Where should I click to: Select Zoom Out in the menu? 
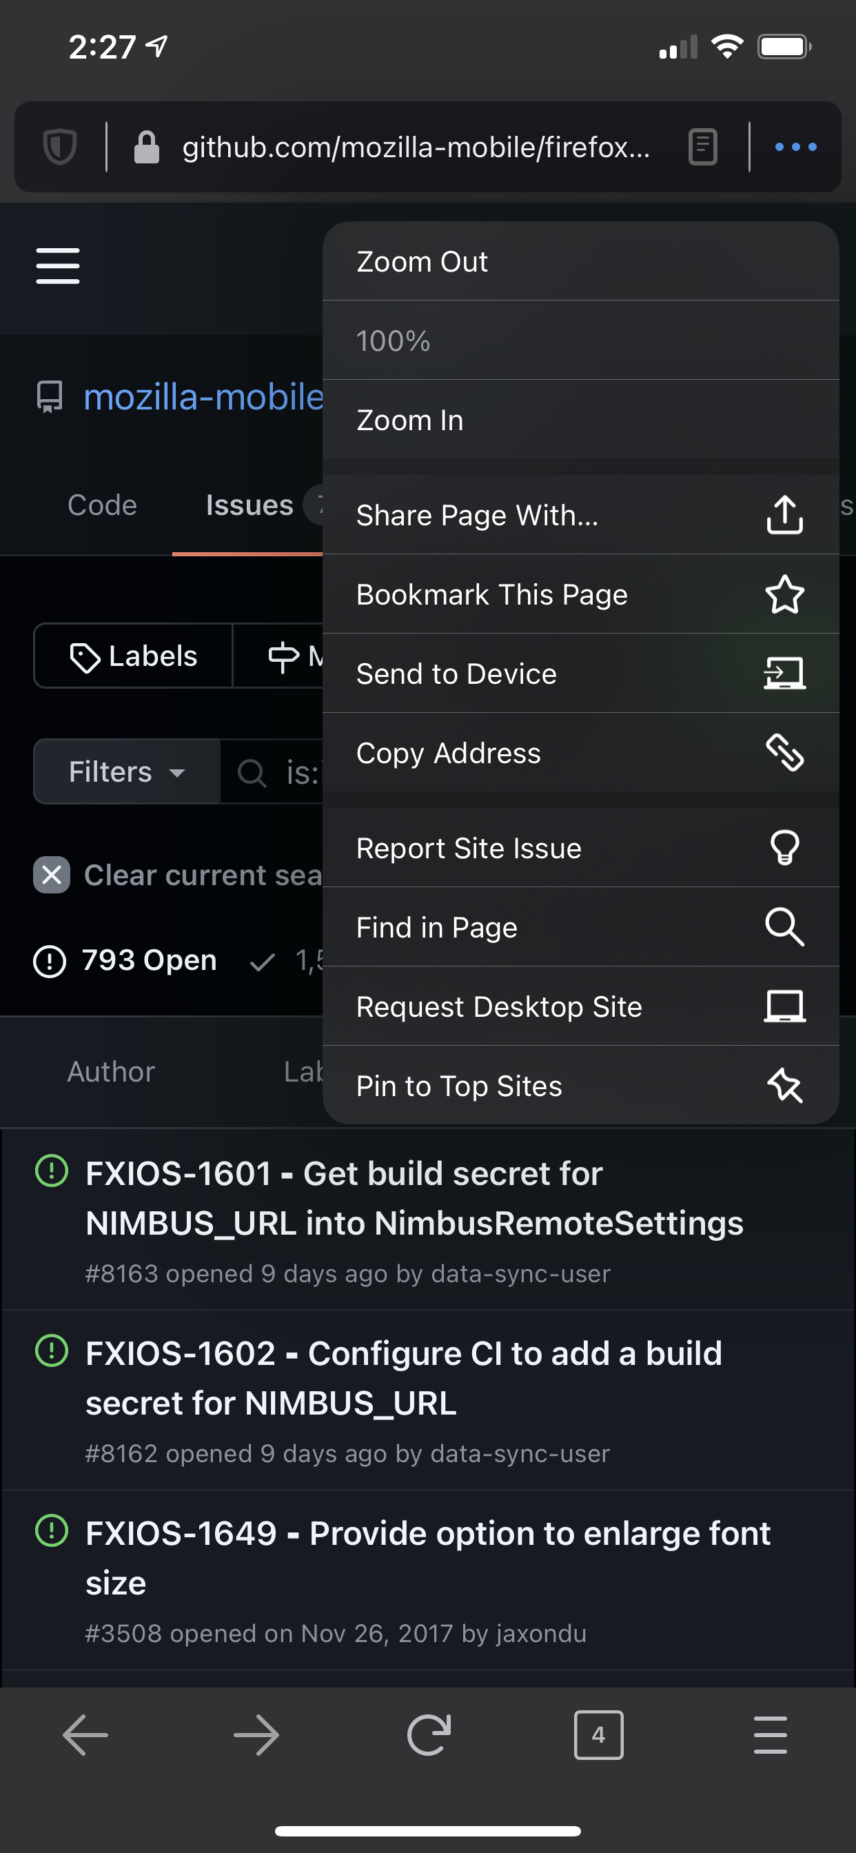tap(580, 261)
